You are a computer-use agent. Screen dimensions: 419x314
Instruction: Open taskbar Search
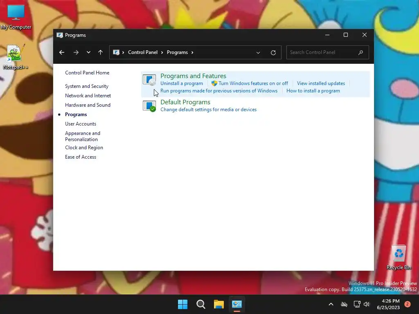pyautogui.click(x=200, y=304)
